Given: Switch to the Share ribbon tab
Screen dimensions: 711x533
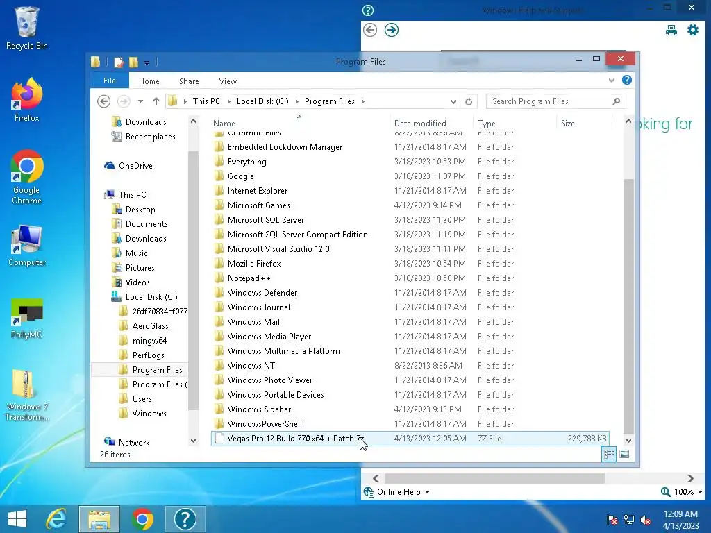Looking at the screenshot, I should pyautogui.click(x=189, y=81).
